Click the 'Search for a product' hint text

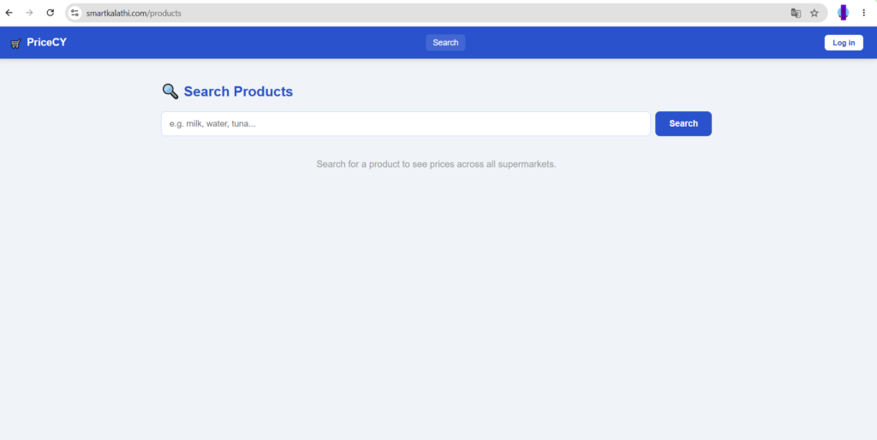click(x=436, y=164)
